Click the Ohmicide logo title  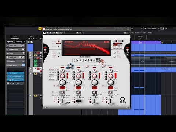(84, 60)
